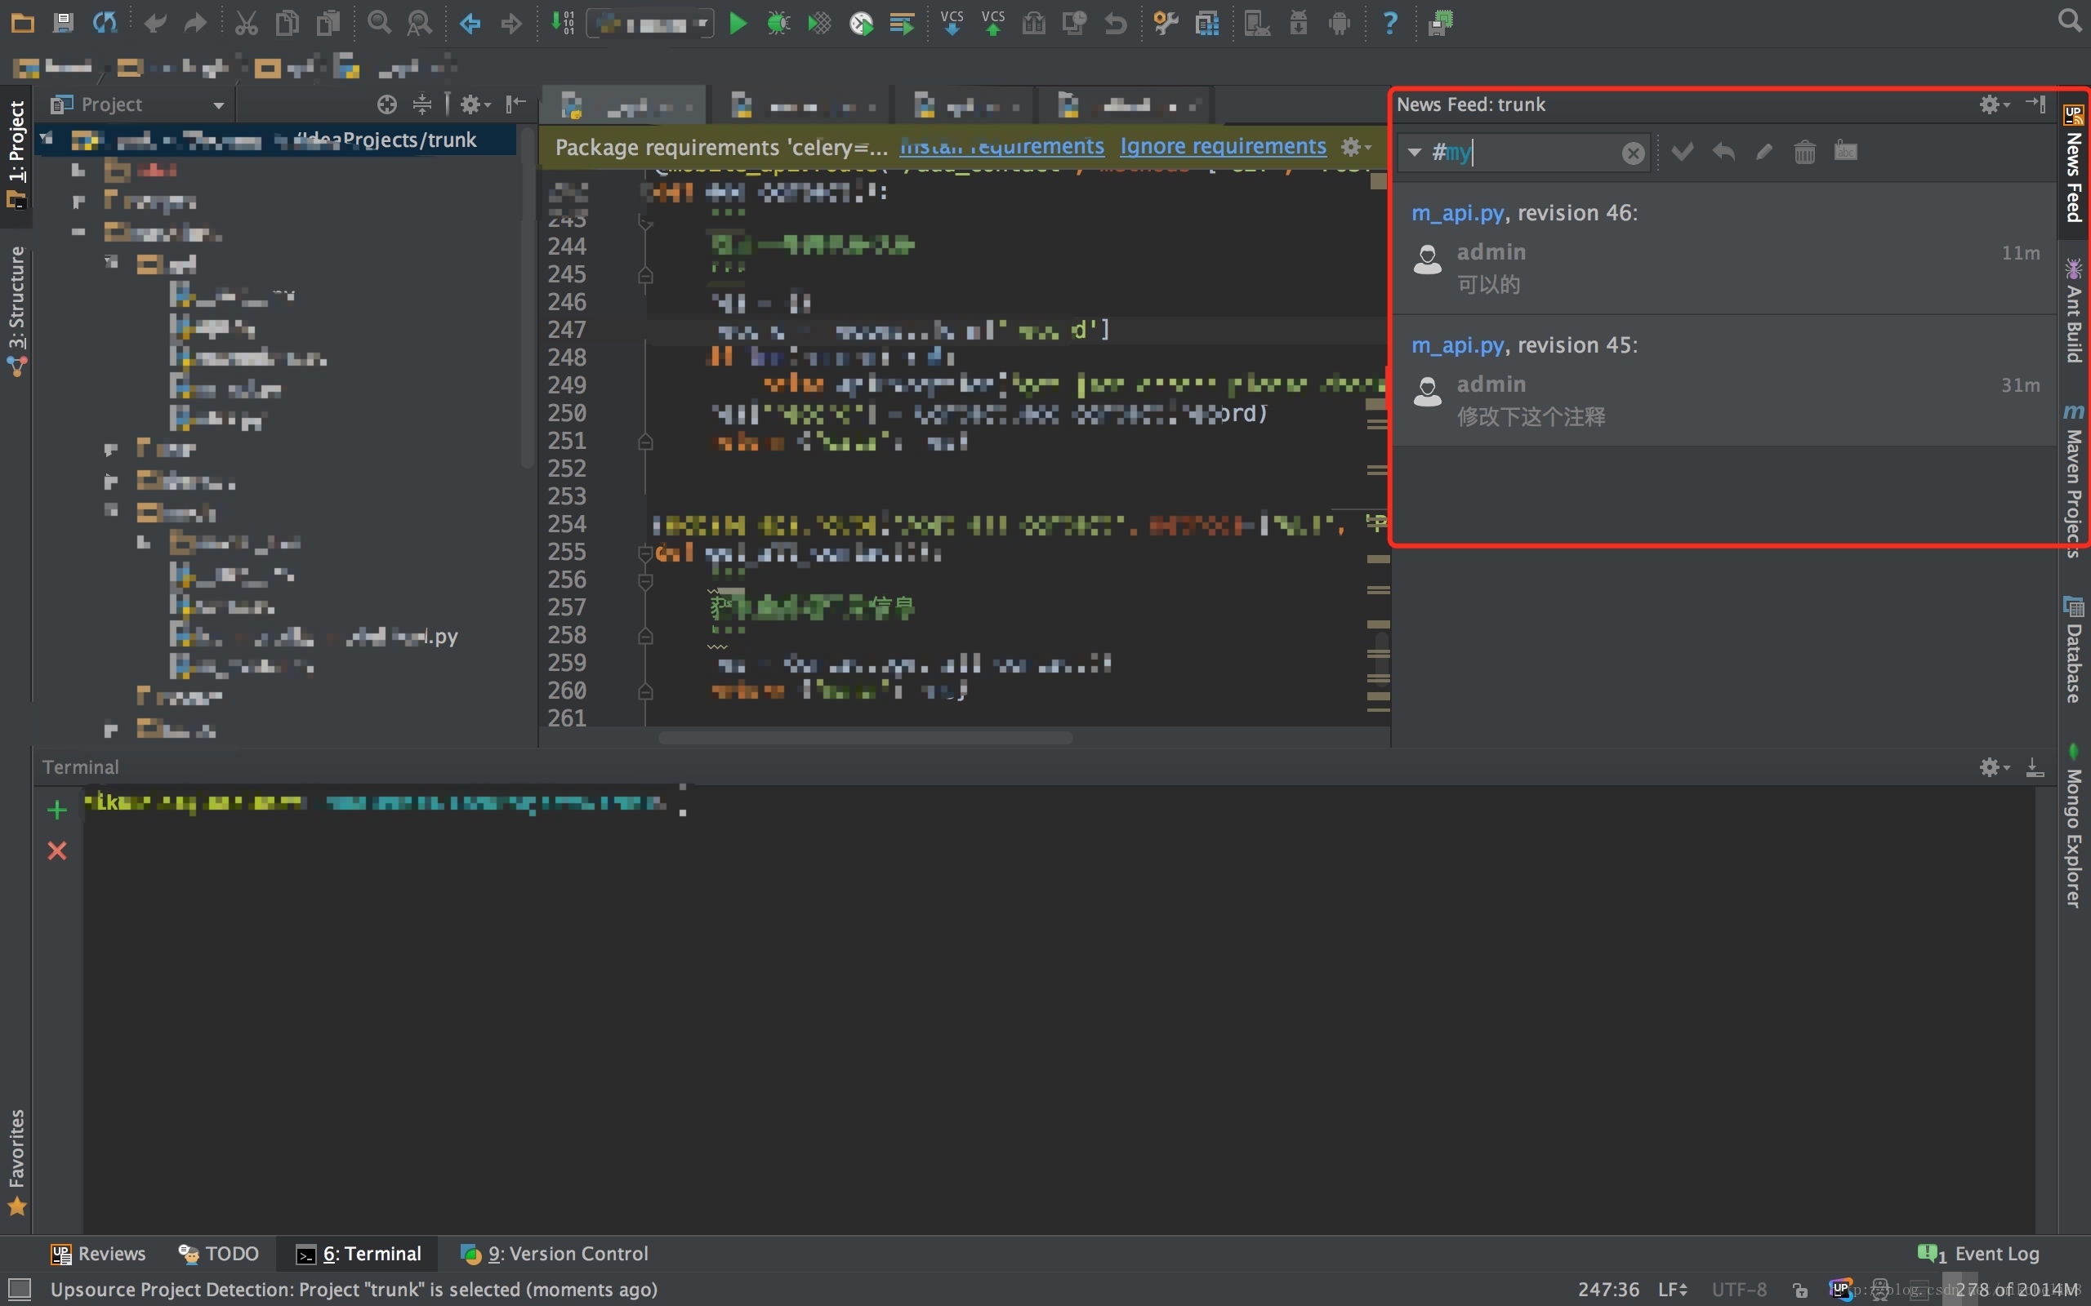Click checkmark icon in News Feed toolbar
The width and height of the screenshot is (2091, 1306).
(x=1683, y=152)
